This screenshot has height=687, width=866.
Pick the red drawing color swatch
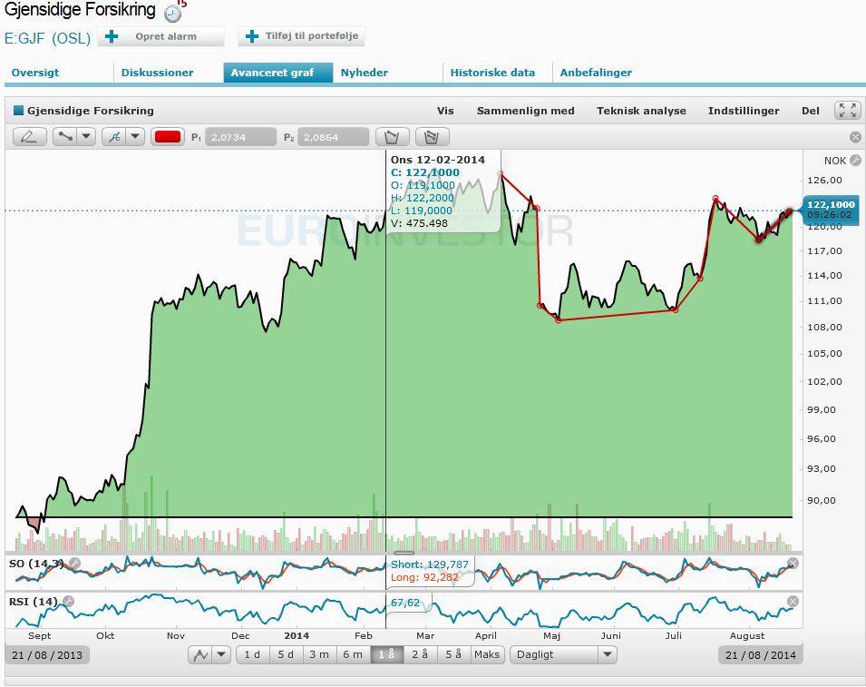(x=168, y=136)
